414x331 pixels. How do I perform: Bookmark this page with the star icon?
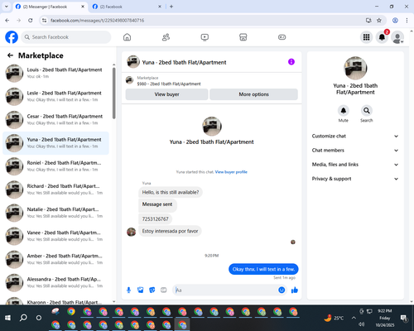point(379,20)
